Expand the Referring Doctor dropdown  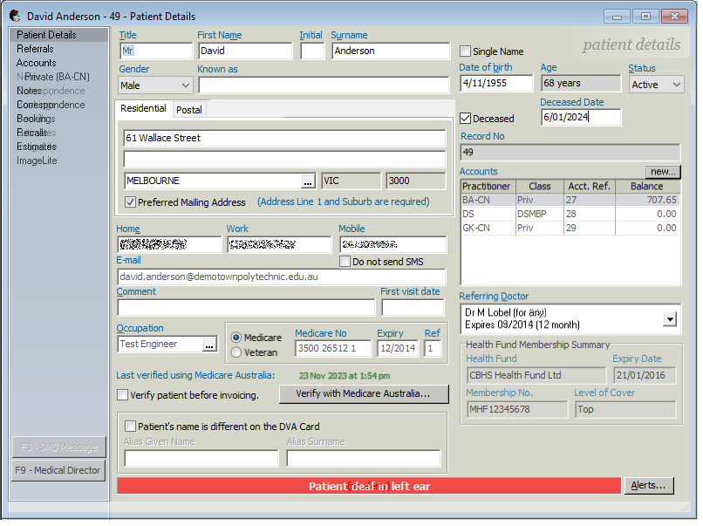click(x=671, y=317)
